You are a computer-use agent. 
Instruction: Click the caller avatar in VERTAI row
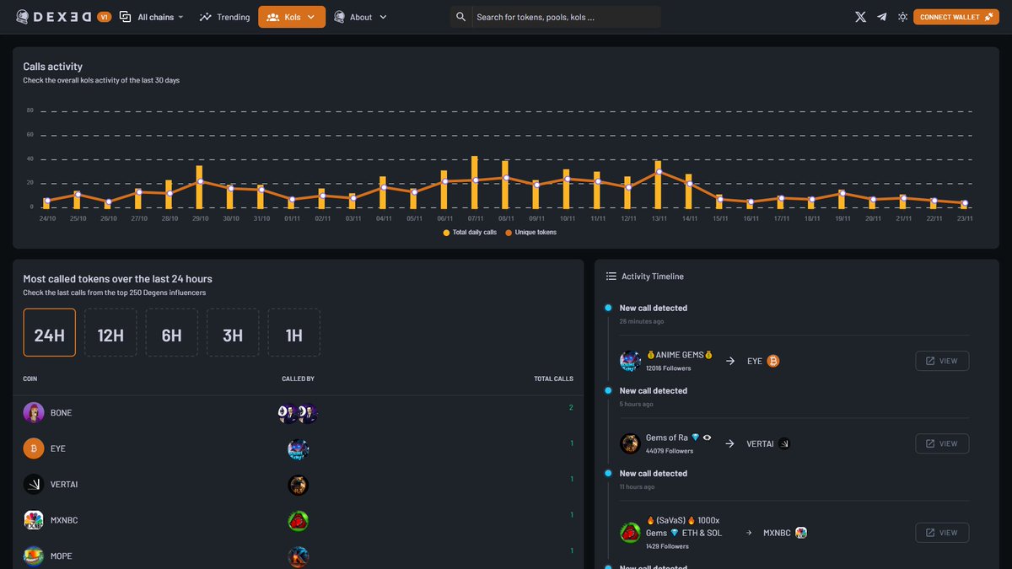[298, 485]
